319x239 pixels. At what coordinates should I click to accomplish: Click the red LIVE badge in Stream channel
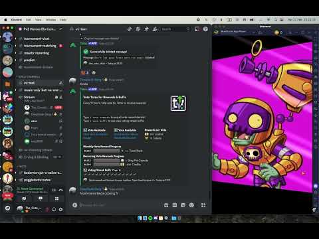[x=58, y=108]
